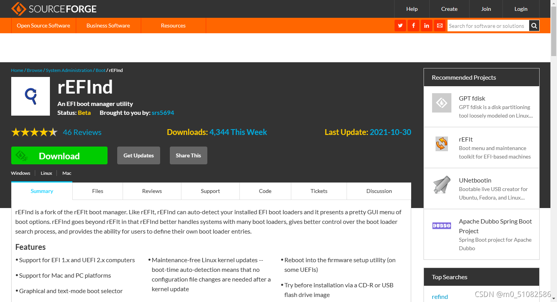Viewport: 557px width, 302px height.
Task: Click 'An EFI boot manager utility' tagline
Action: click(95, 104)
